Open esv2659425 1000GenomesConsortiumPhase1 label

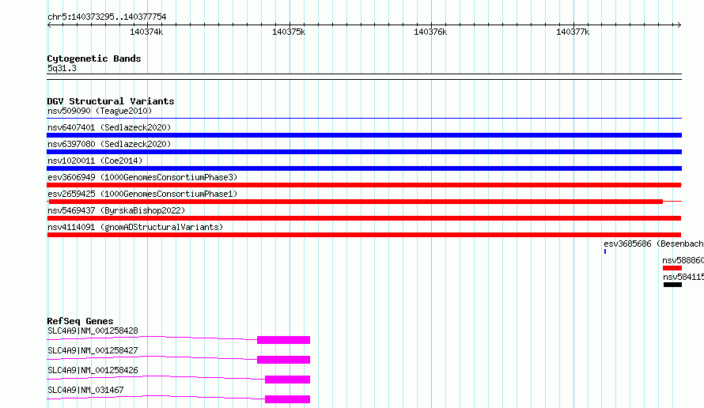[142, 194]
